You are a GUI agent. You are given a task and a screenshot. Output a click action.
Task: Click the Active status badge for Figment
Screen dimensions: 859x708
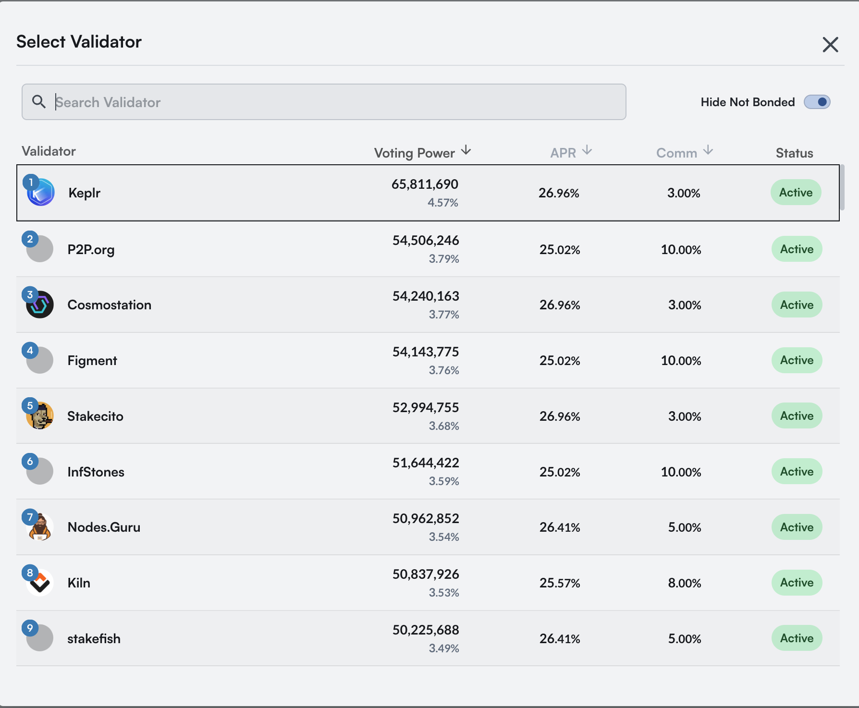(796, 360)
